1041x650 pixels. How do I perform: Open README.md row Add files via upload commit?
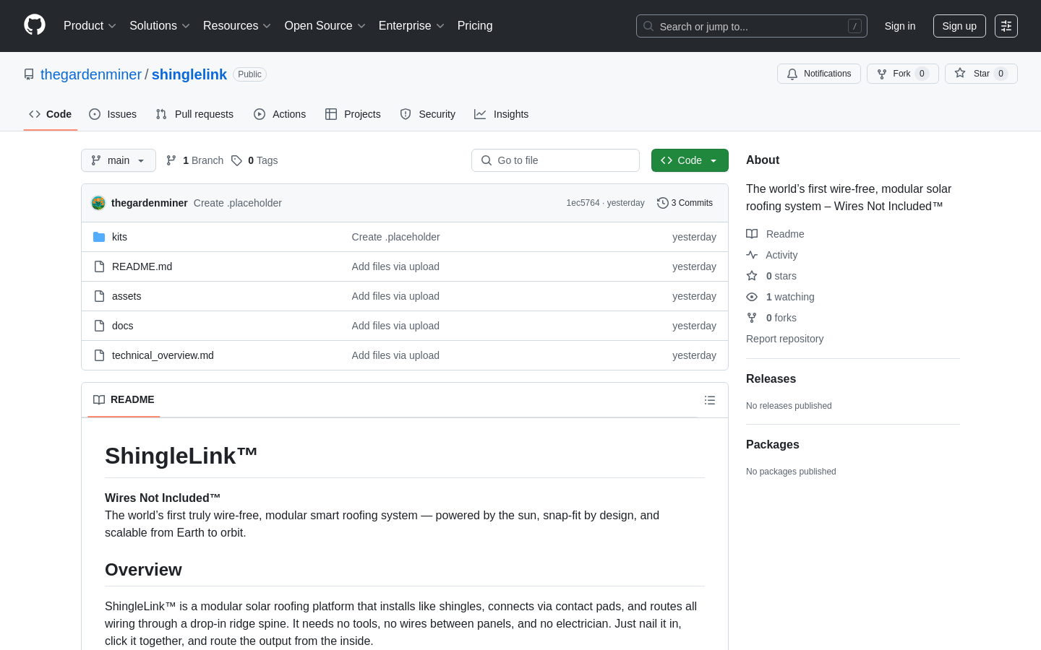click(x=395, y=266)
